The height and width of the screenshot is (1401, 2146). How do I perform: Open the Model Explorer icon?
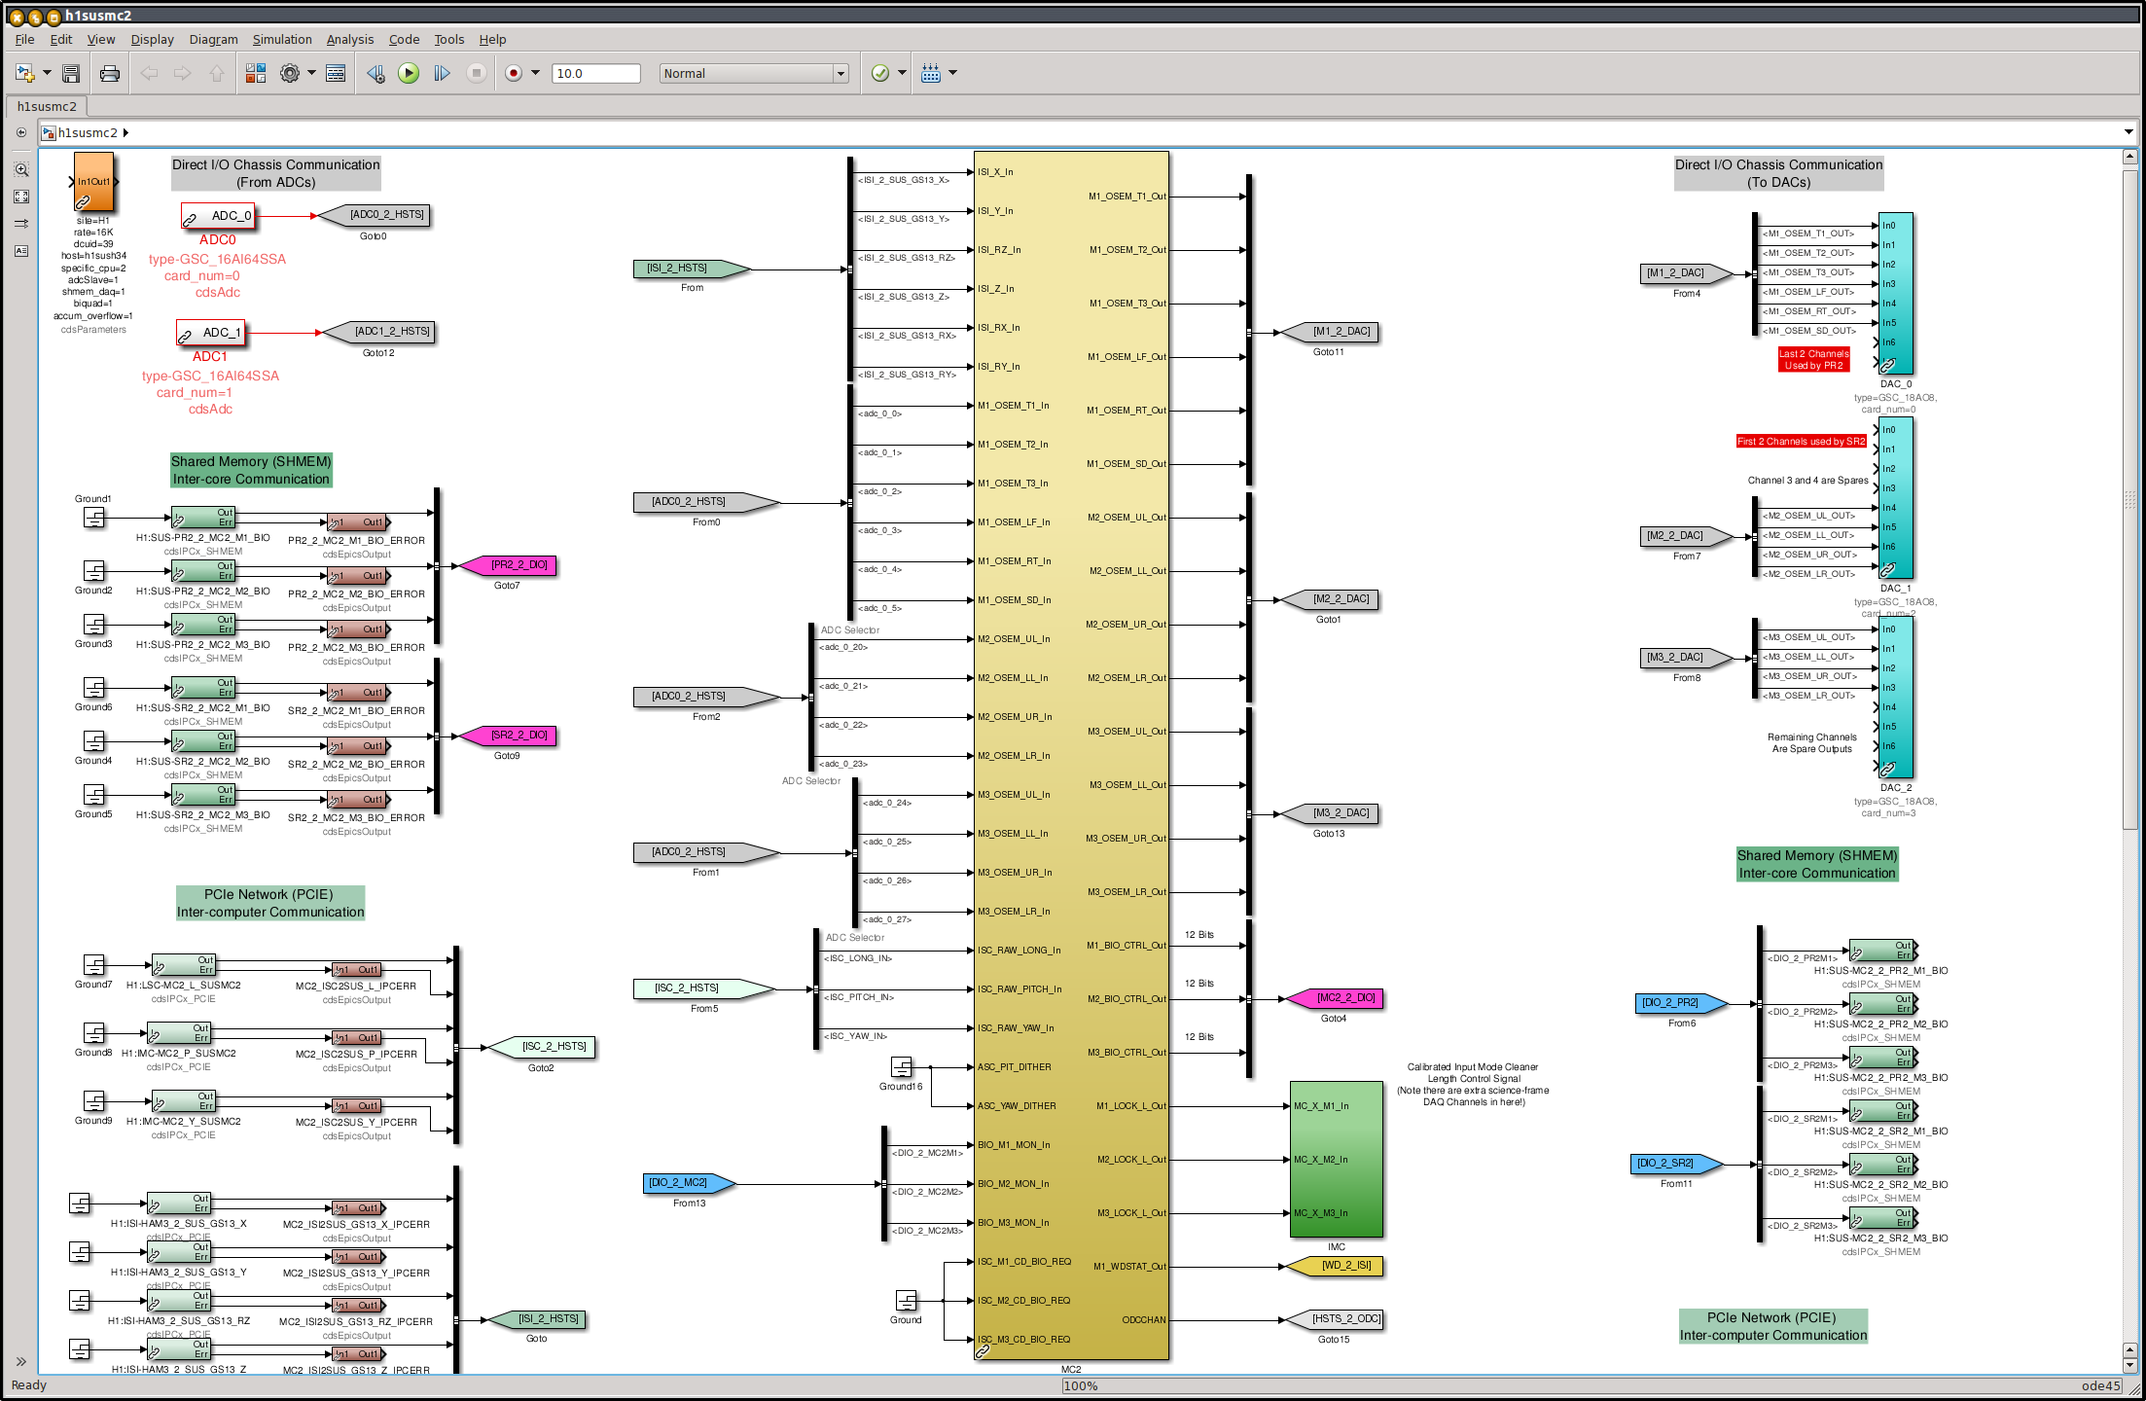click(336, 73)
